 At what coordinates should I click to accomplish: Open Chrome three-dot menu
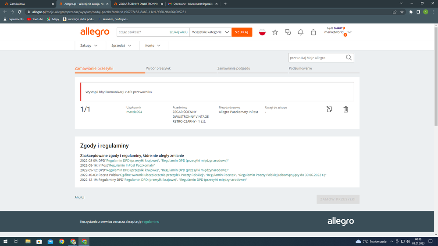point(433,12)
